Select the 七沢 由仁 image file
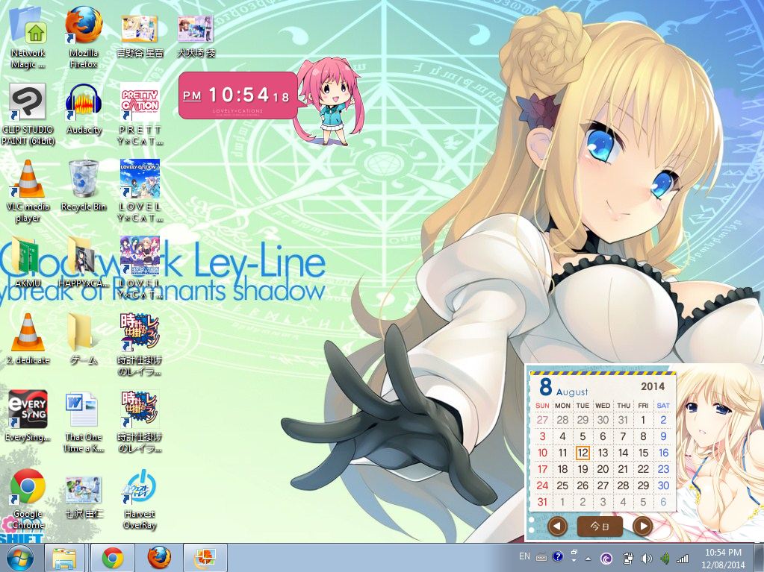This screenshot has height=572, width=764. (x=84, y=497)
